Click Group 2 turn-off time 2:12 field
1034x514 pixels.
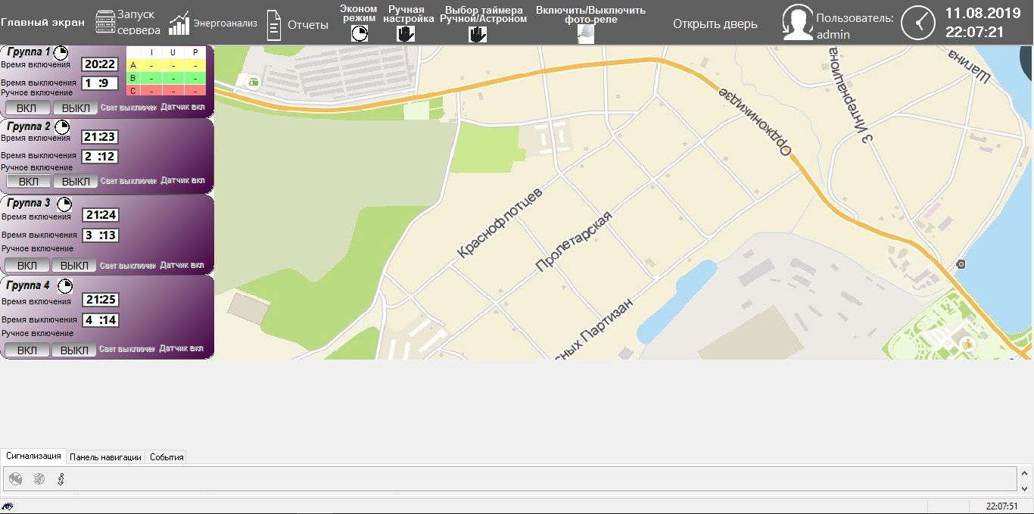point(100,156)
